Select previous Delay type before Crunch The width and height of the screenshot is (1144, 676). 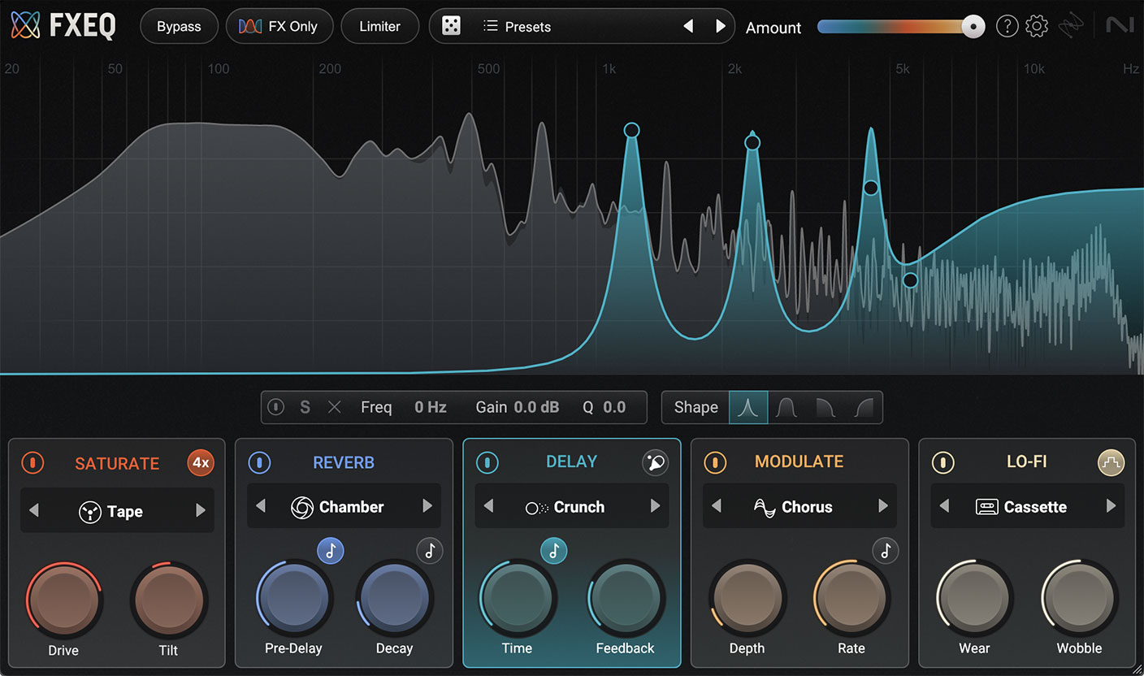(x=488, y=506)
